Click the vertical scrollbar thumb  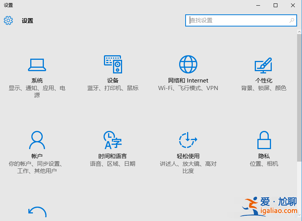click(x=299, y=98)
